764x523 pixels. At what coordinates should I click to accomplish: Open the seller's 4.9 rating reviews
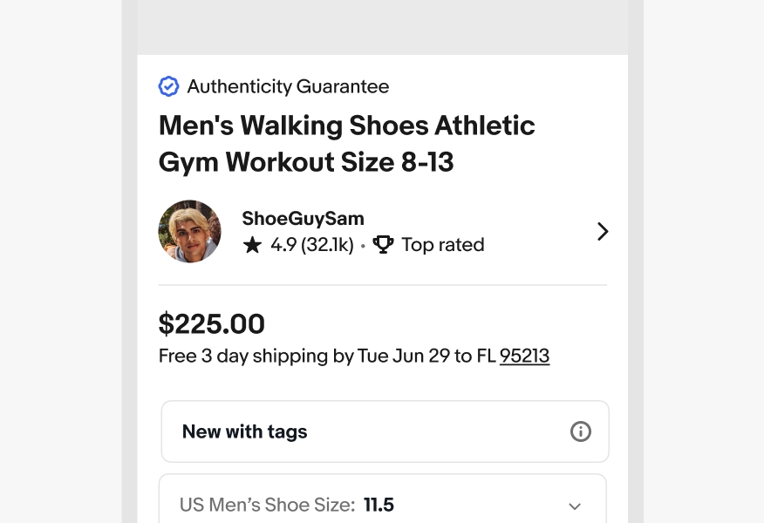311,245
